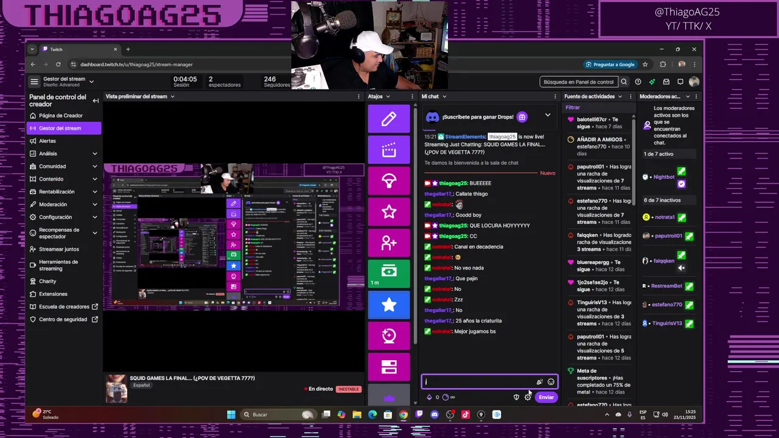
Task: Open chat settings gear icon
Action: coord(528,397)
